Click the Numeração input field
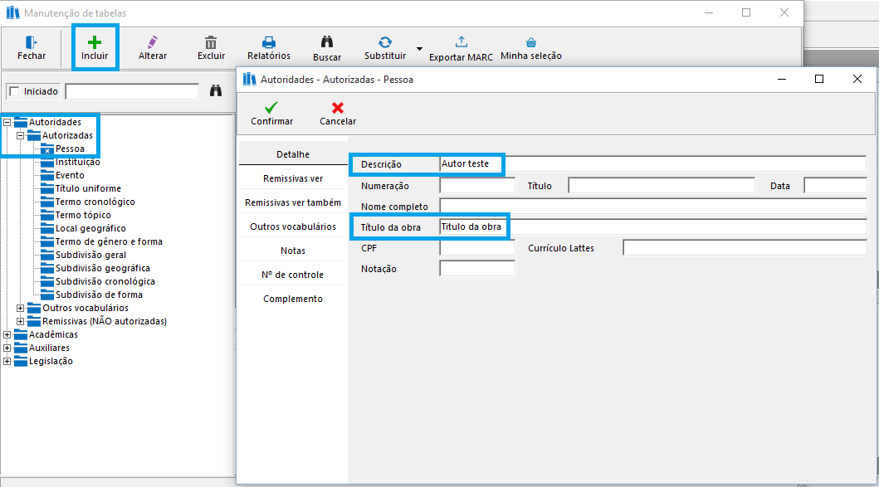The image size is (879, 487). [477, 186]
